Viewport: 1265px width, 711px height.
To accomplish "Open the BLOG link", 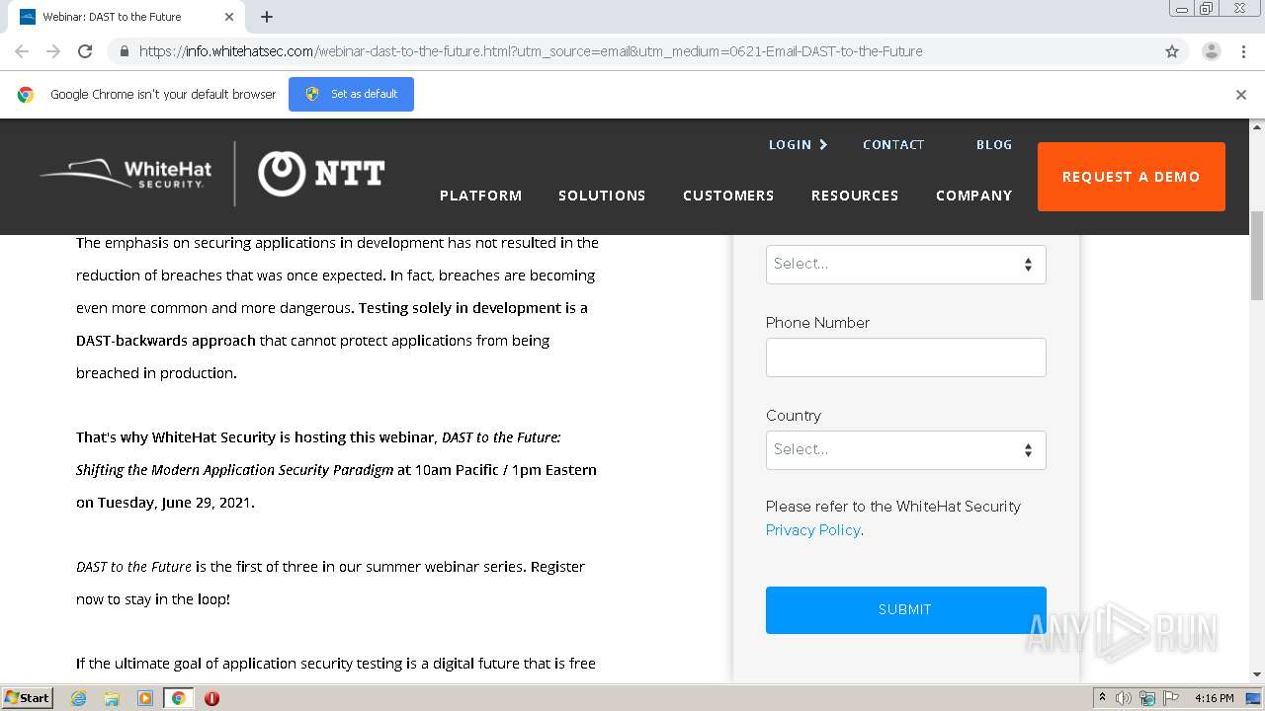I will coord(994,144).
